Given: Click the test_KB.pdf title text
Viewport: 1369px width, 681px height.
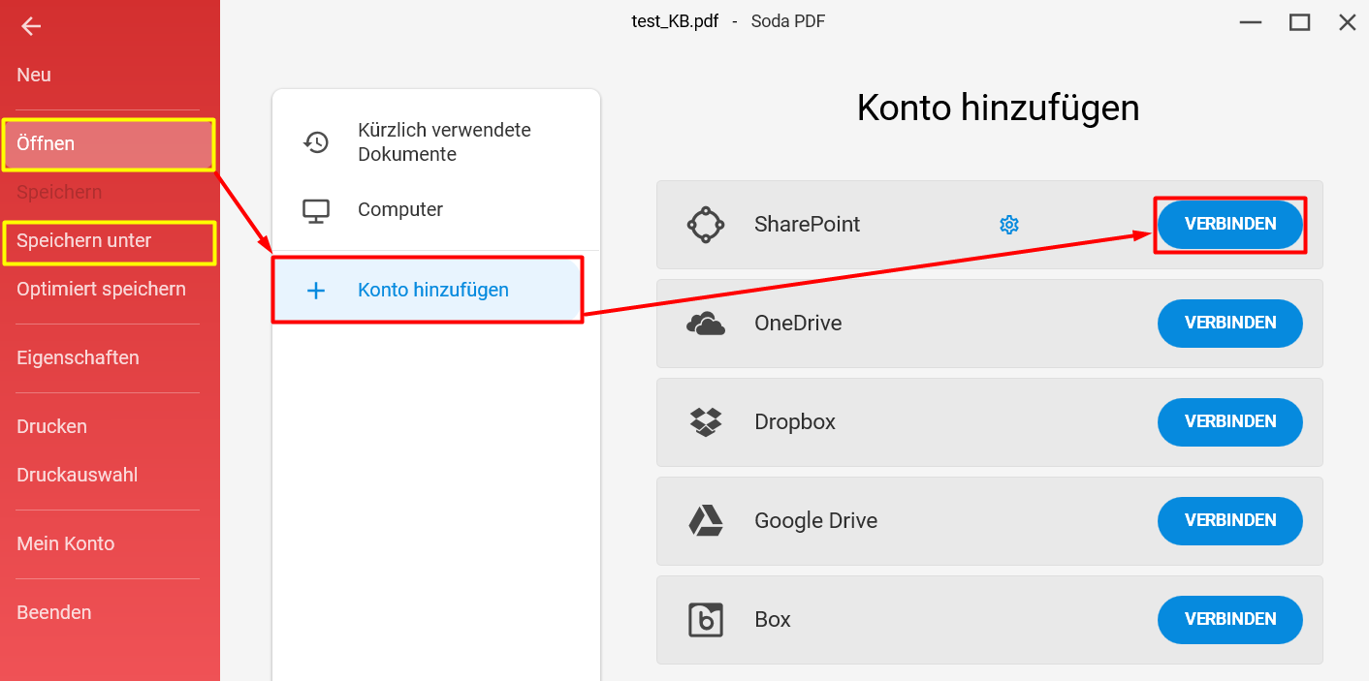Looking at the screenshot, I should coord(675,21).
